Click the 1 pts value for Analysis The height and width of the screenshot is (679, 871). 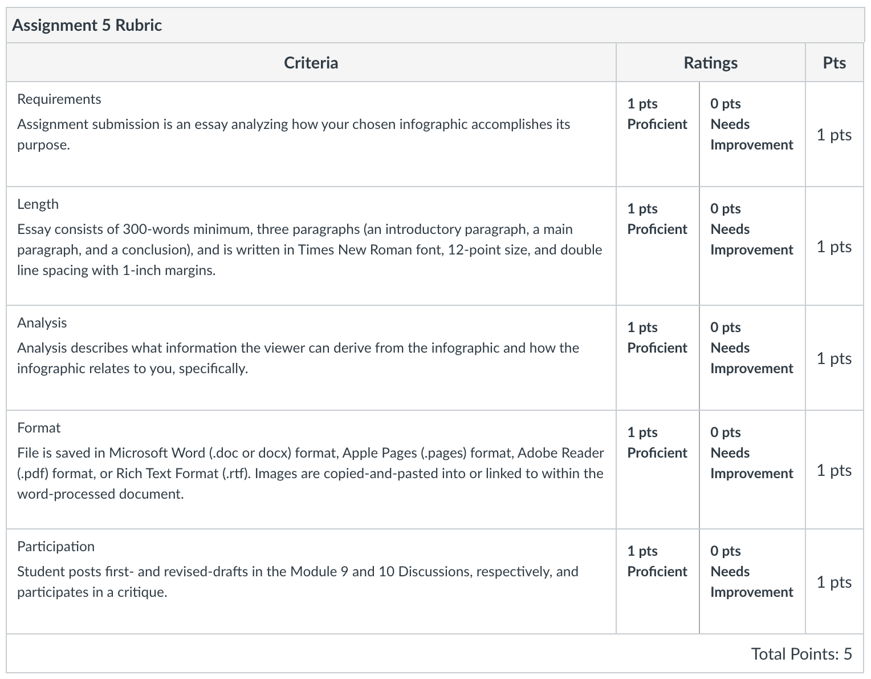point(834,358)
